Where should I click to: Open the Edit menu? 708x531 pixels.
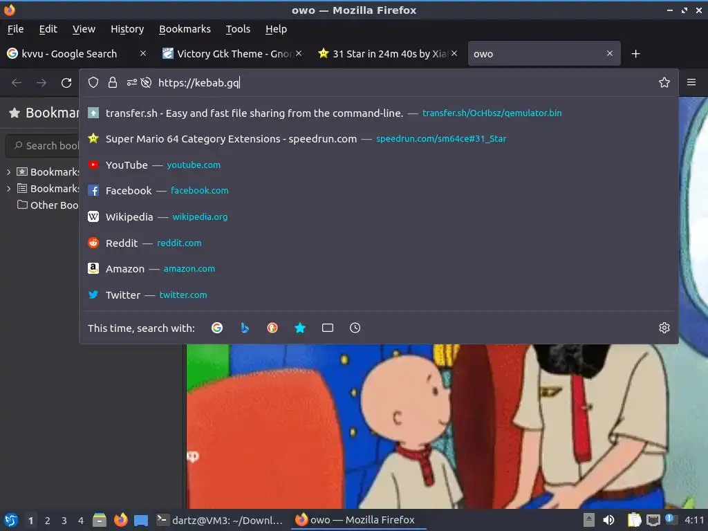pos(48,29)
